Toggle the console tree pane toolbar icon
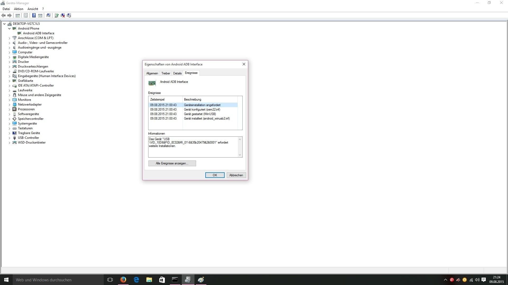The image size is (508, 285). (18, 16)
